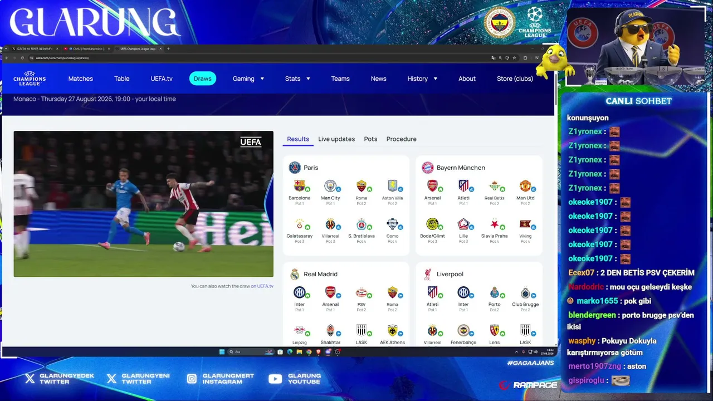Click the Real Madrid crest in card header
The height and width of the screenshot is (401, 713).
[295, 274]
